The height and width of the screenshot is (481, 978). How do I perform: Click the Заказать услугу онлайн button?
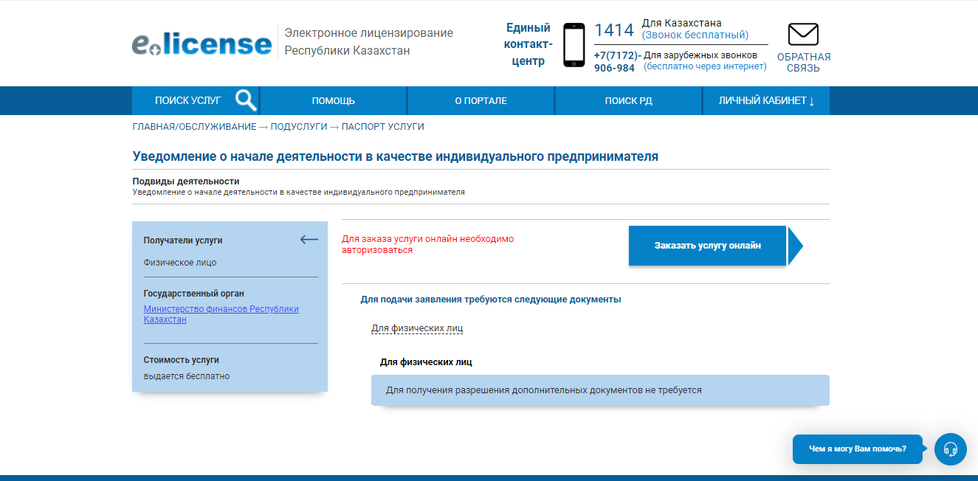point(707,246)
